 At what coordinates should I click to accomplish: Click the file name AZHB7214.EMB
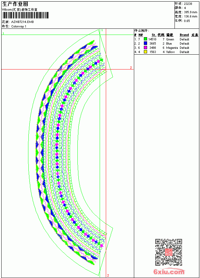23,22
